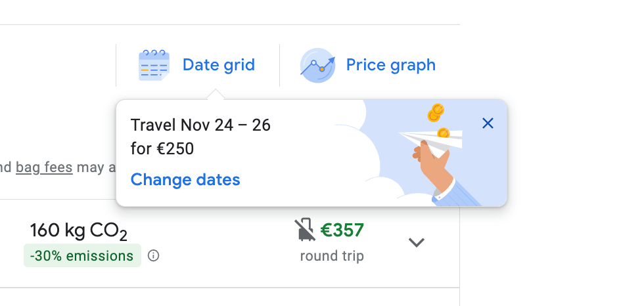Open the Date grid label
The width and height of the screenshot is (619, 306).
[x=218, y=65]
